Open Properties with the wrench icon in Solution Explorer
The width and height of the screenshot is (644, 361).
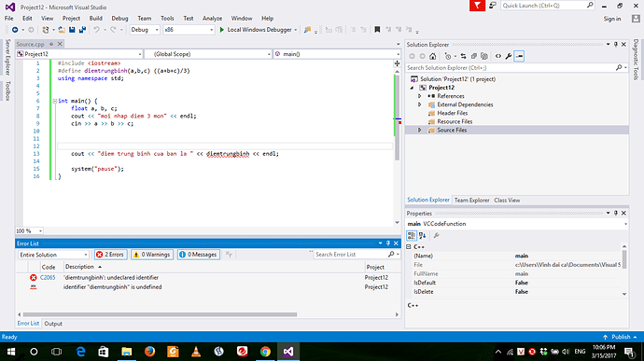[509, 56]
